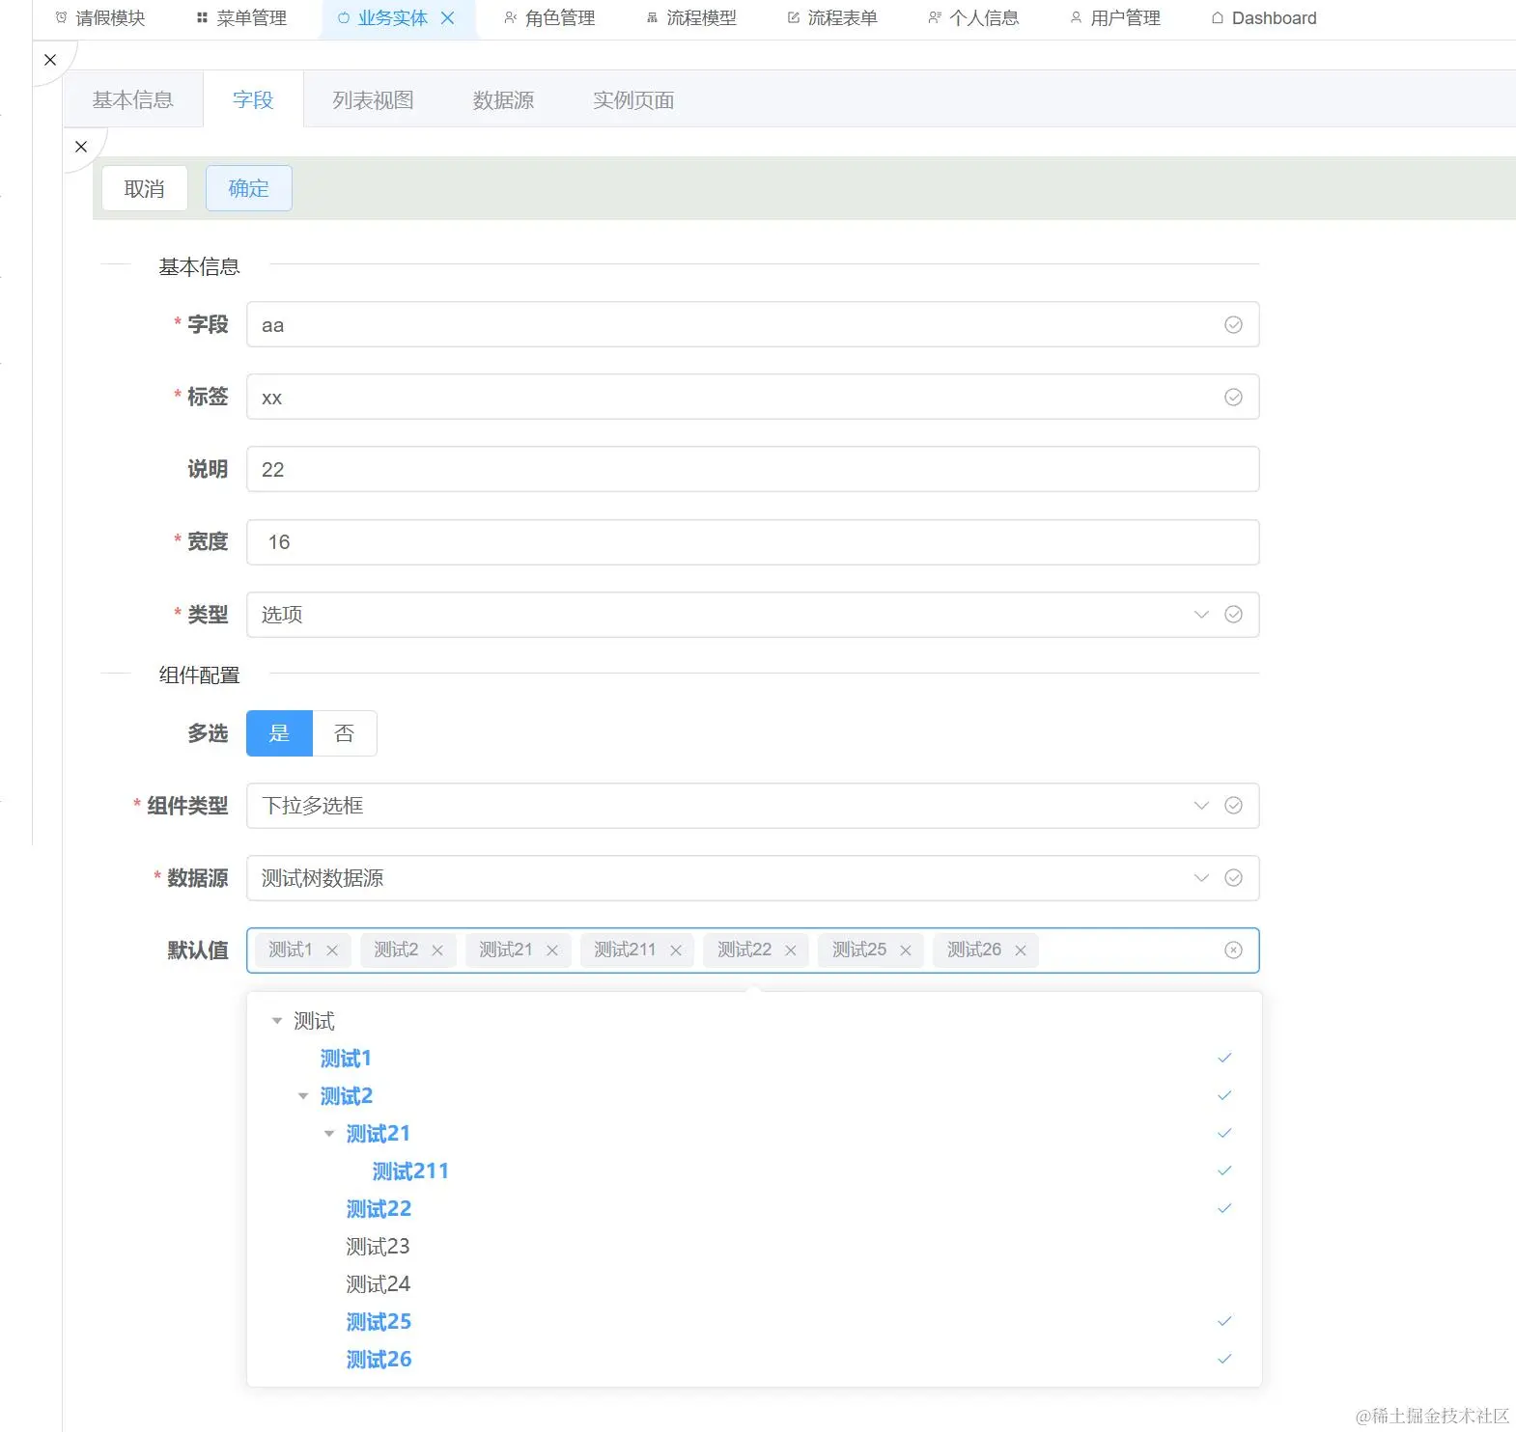Screen dimensions: 1516x1432
Task: Set 多选 to 是
Action: click(279, 733)
